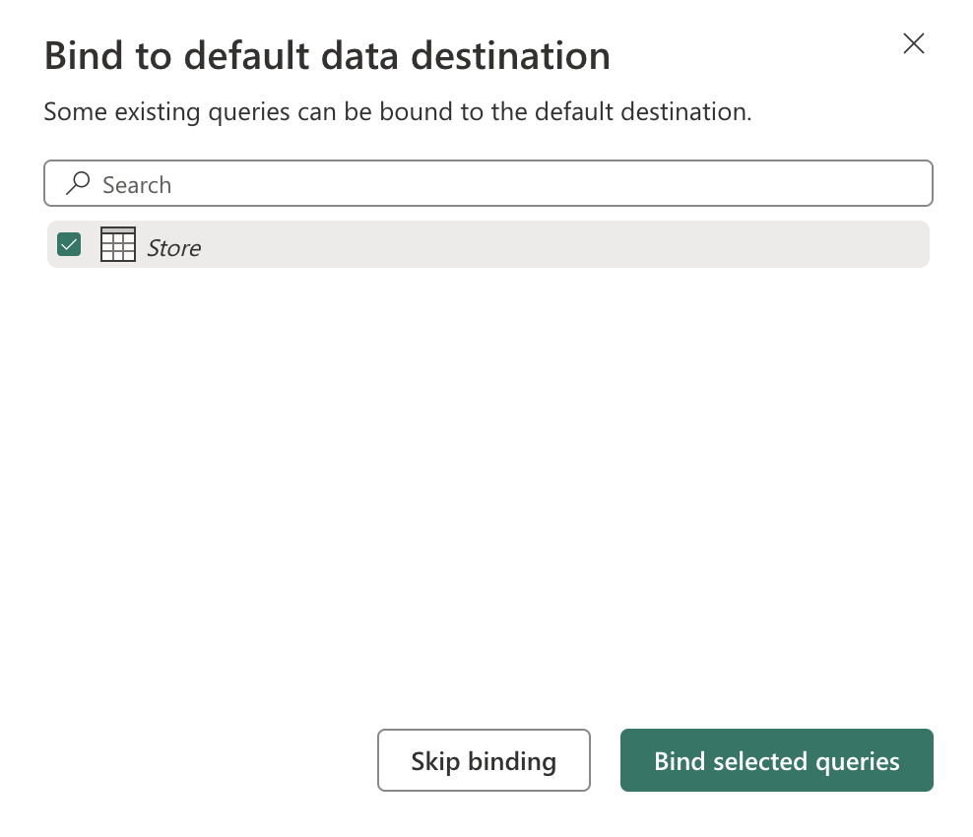
Task: Toggle selection of the Store table
Action: (x=69, y=244)
